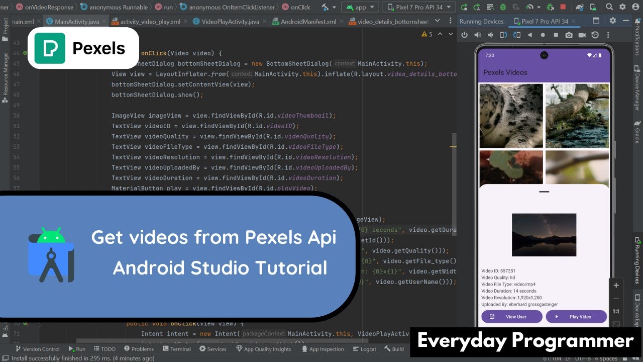Click onClick breadcrumb in navigation bar
Screen dimensions: 643x362
(x=296, y=7)
